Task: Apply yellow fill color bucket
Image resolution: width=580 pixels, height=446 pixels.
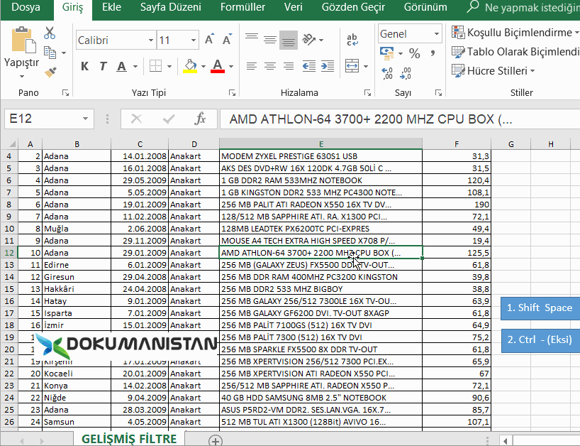Action: 190,66
